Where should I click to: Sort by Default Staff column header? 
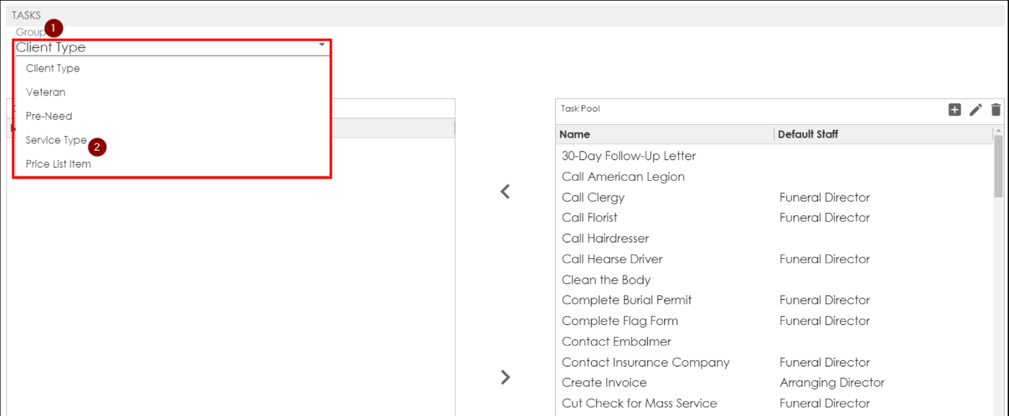tap(808, 134)
